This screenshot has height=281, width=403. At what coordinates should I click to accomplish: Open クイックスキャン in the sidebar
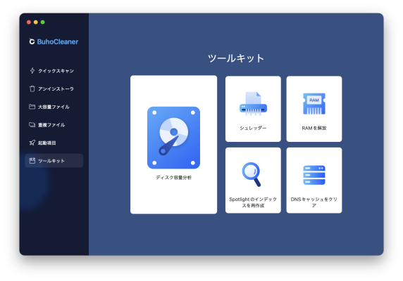[54, 71]
